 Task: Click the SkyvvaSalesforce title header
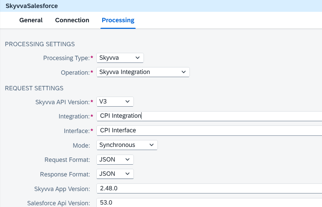click(32, 6)
